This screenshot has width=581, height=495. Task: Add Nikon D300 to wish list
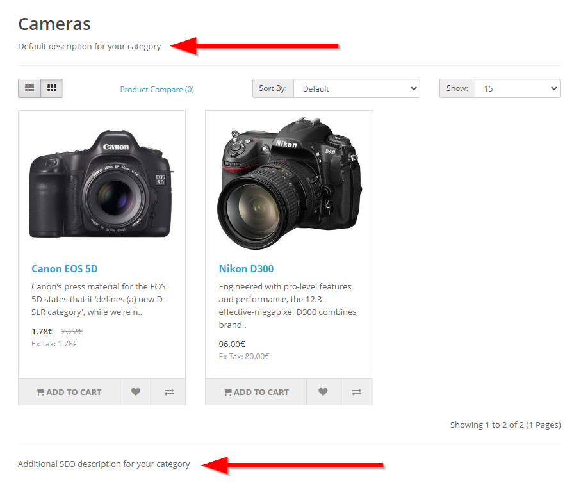(323, 392)
